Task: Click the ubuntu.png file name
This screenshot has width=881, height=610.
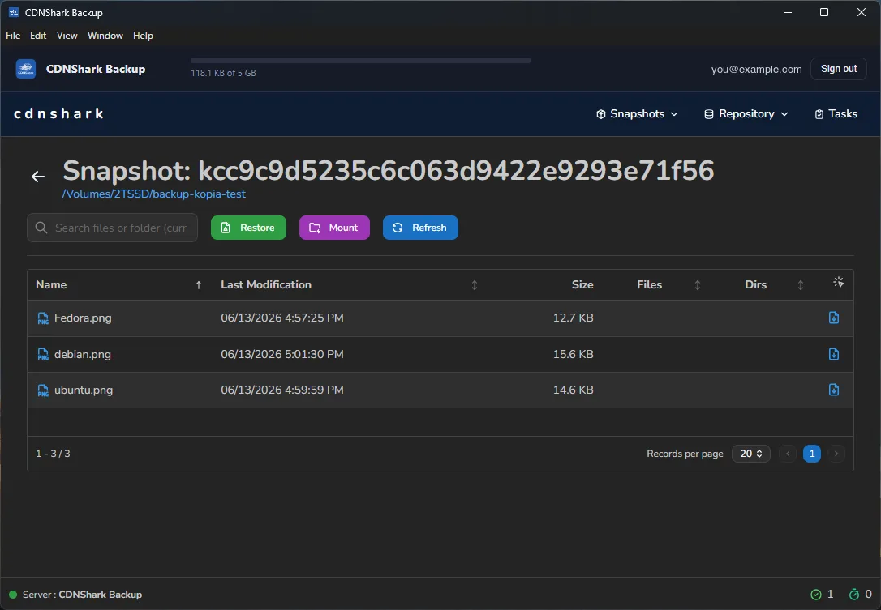Action: [84, 390]
